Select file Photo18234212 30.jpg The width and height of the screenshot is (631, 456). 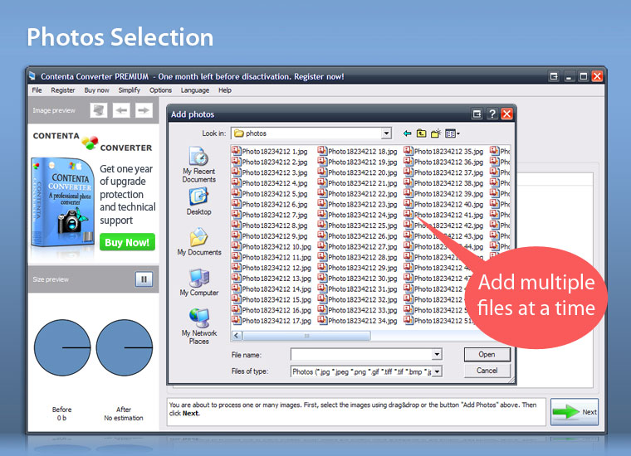pyautogui.click(x=357, y=279)
